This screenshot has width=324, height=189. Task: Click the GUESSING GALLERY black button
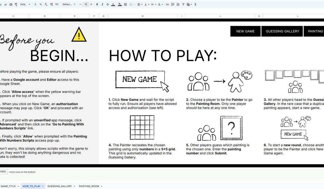click(x=282, y=31)
